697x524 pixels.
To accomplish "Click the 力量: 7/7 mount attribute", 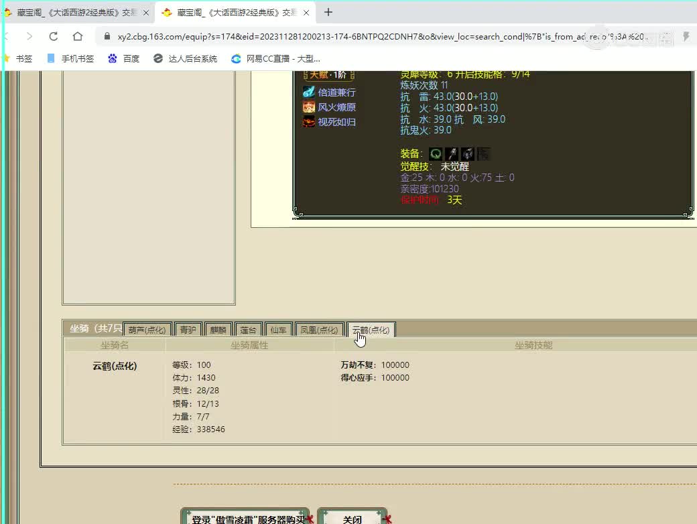I will pos(190,416).
